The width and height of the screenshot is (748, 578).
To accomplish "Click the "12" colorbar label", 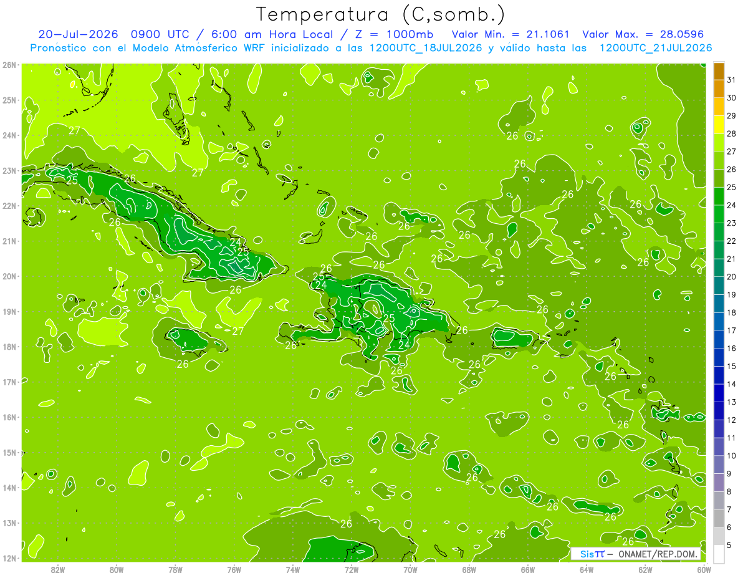I will (731, 420).
